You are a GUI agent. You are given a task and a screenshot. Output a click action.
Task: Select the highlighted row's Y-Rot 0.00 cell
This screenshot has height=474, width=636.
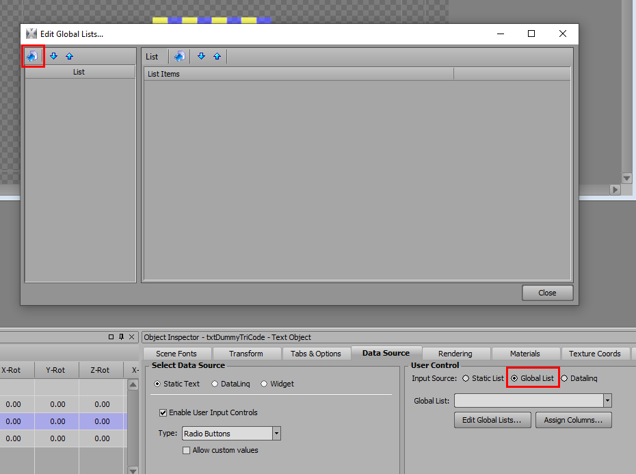click(x=57, y=421)
